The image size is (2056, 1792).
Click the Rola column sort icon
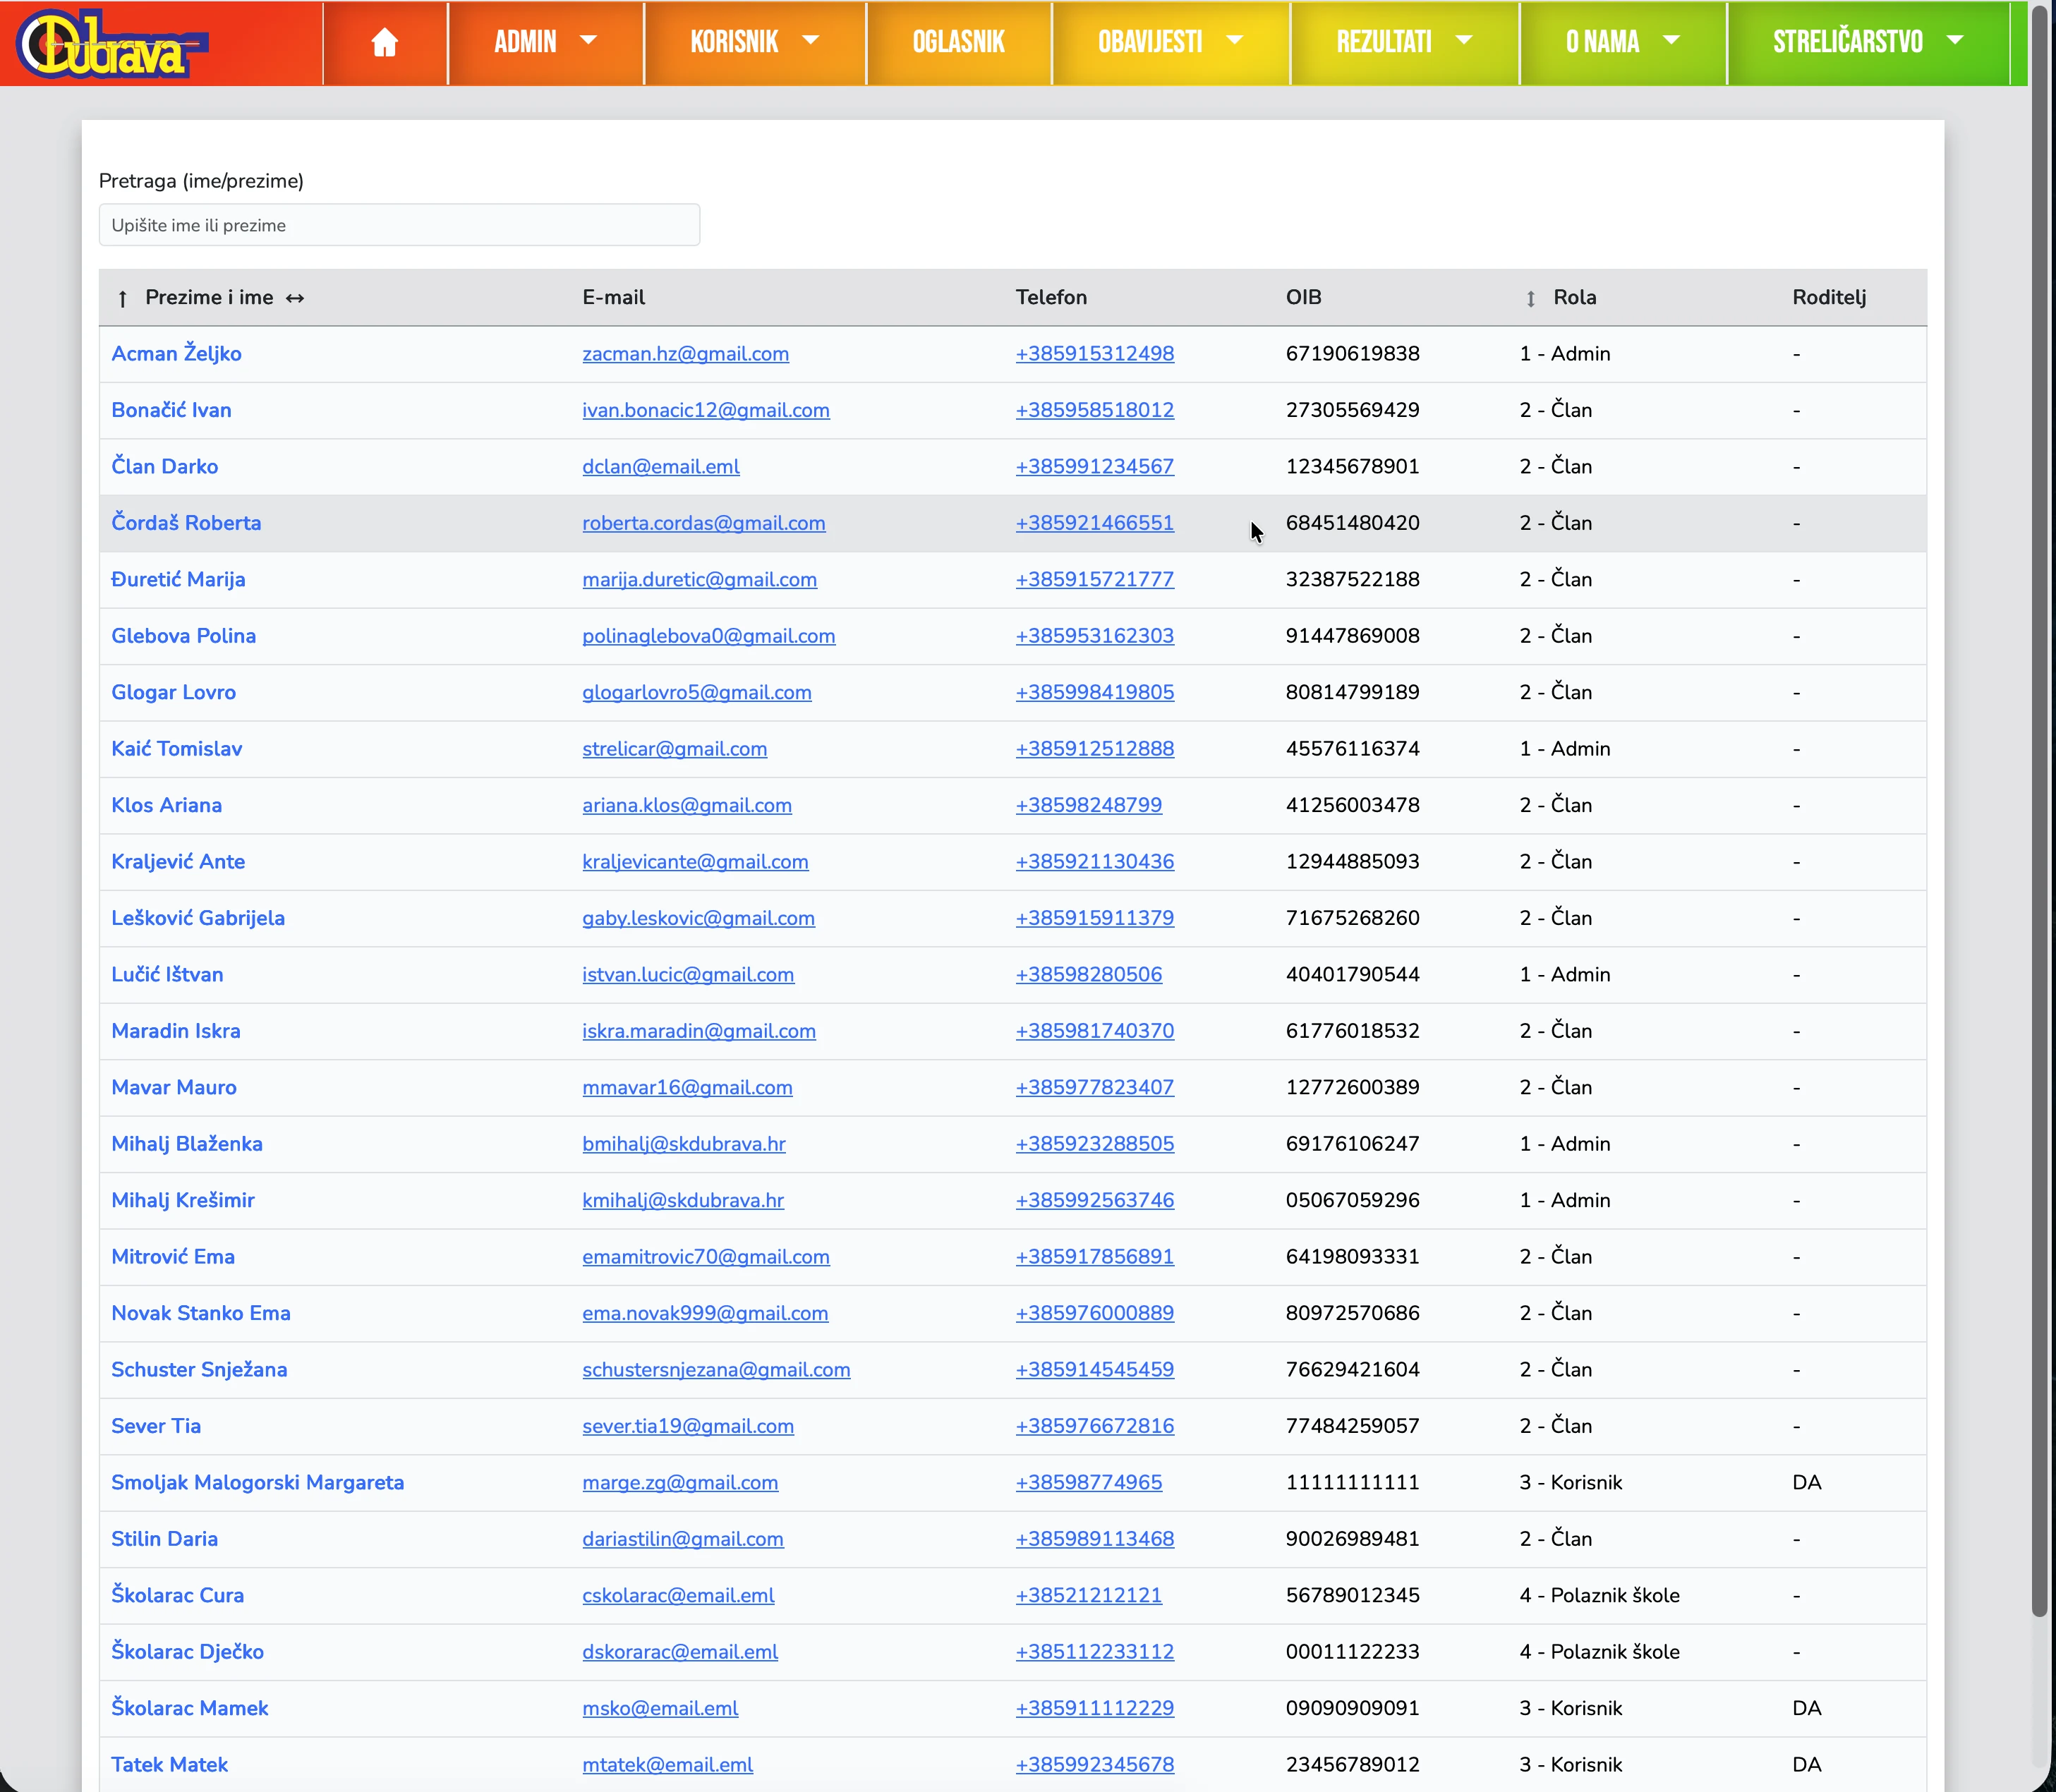click(x=1530, y=298)
